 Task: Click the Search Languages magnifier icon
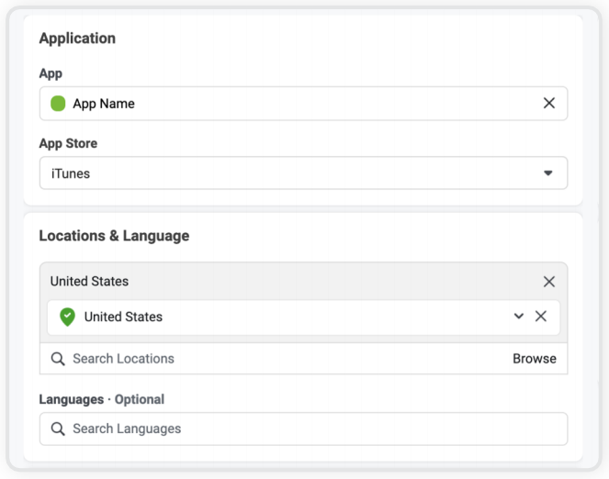58,429
